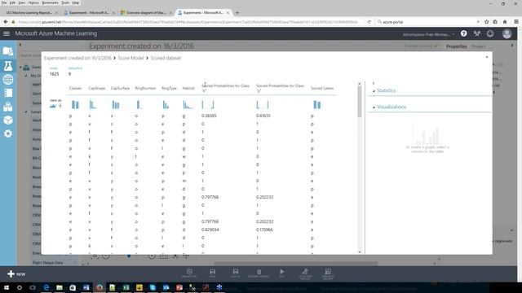This screenshot has height=293, width=522.
Task: Open the Projects section in the left sidebar
Action: 8,51
